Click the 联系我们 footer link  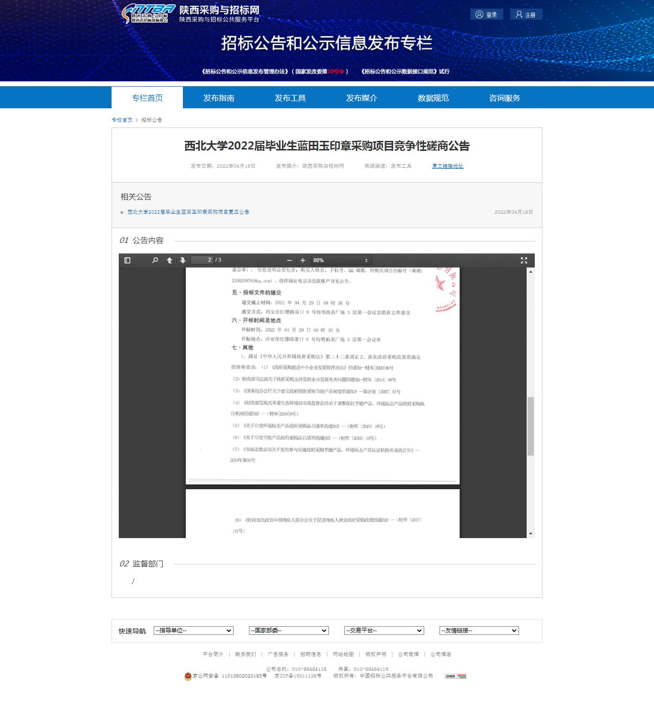246,654
